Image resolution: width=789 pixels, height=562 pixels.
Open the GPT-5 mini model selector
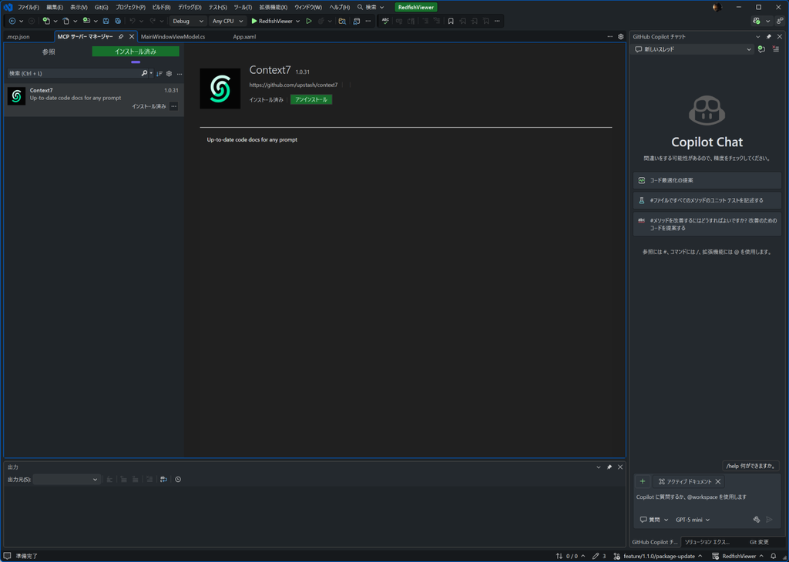pyautogui.click(x=693, y=520)
